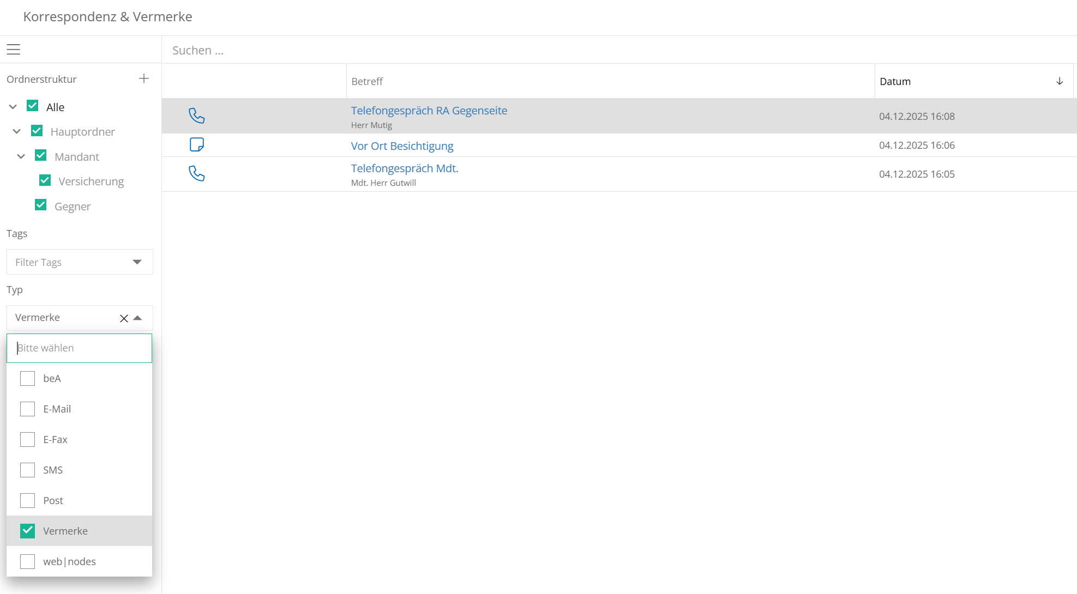Click note icon for Vor Ort Besichtigung
This screenshot has height=594, width=1077.
pos(196,144)
